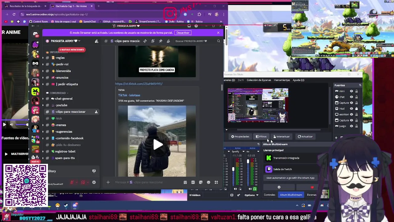This screenshot has width=394, height=222.
Task: Open threads icon in Discord channel header
Action: coord(145,41)
